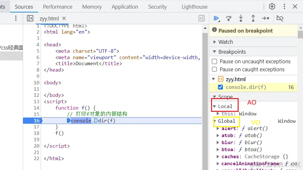Screen dimensions: 303x170
Task: Collapse the Local scope
Action: (x=214, y=106)
